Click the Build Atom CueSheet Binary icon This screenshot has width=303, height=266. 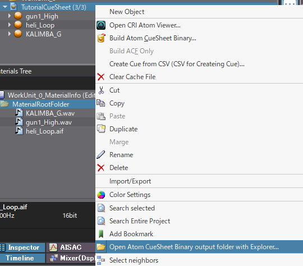pyautogui.click(x=101, y=38)
